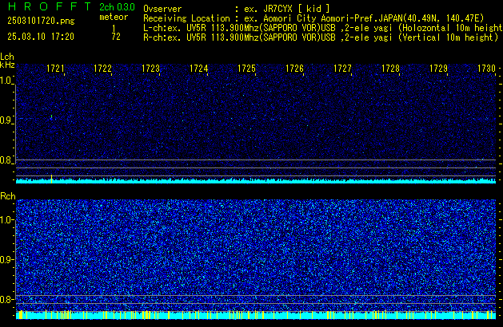Click the 1721 time marker

(x=55, y=69)
